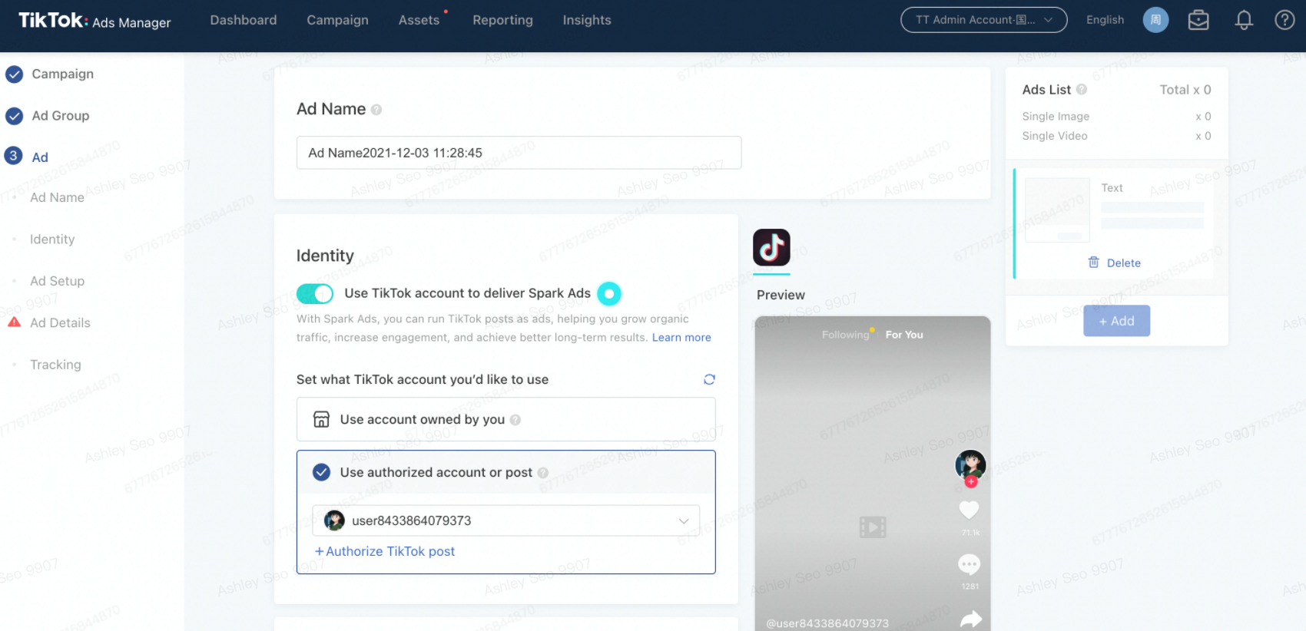Open the user profile avatar
Screen dimensions: 1306x631
click(1155, 20)
